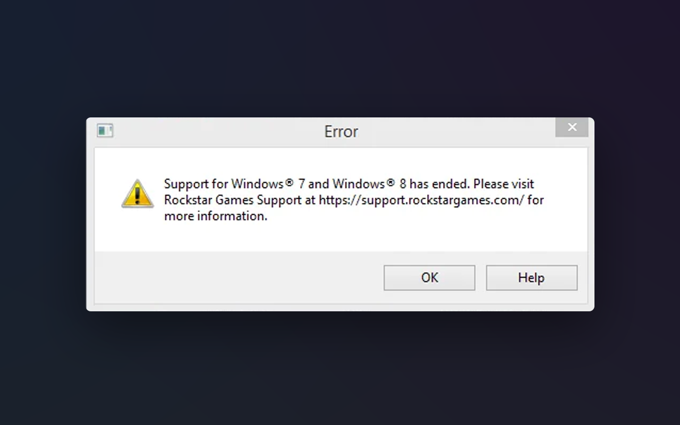Click the blank white area under the message text

[340, 237]
